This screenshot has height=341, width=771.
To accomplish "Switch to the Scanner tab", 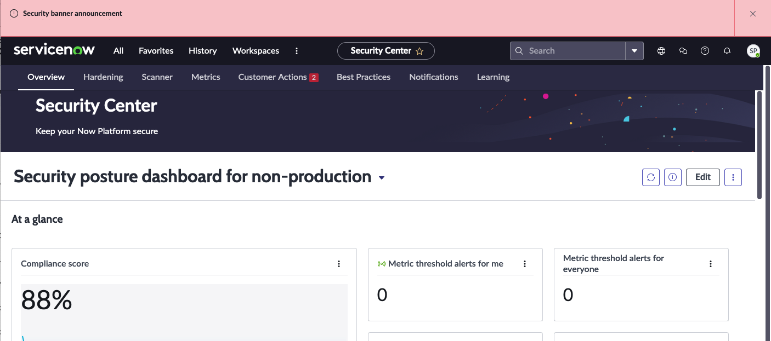I will (157, 77).
